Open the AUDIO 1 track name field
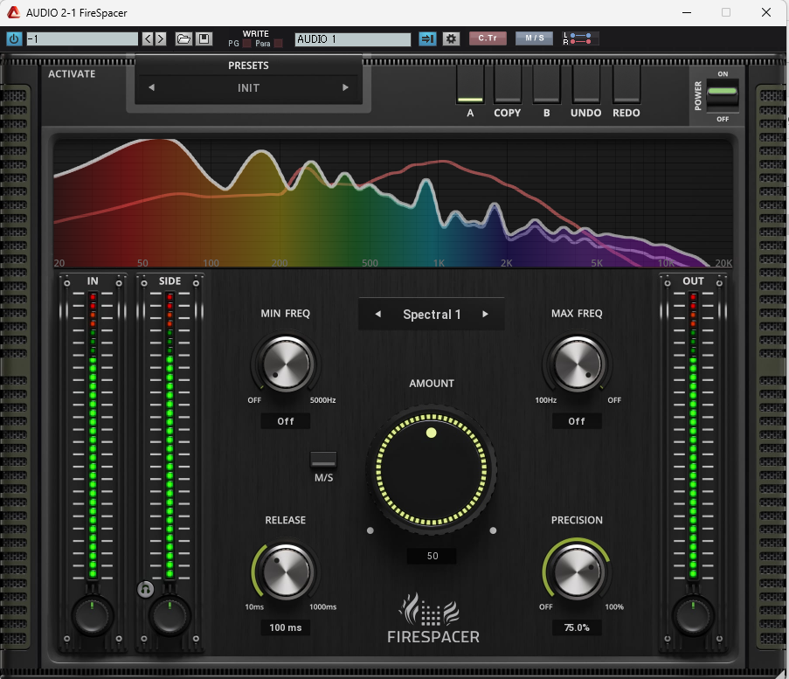Viewport: 789px width, 679px height. point(353,38)
